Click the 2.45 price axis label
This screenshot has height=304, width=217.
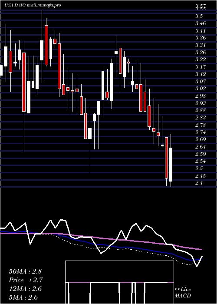[201, 175]
